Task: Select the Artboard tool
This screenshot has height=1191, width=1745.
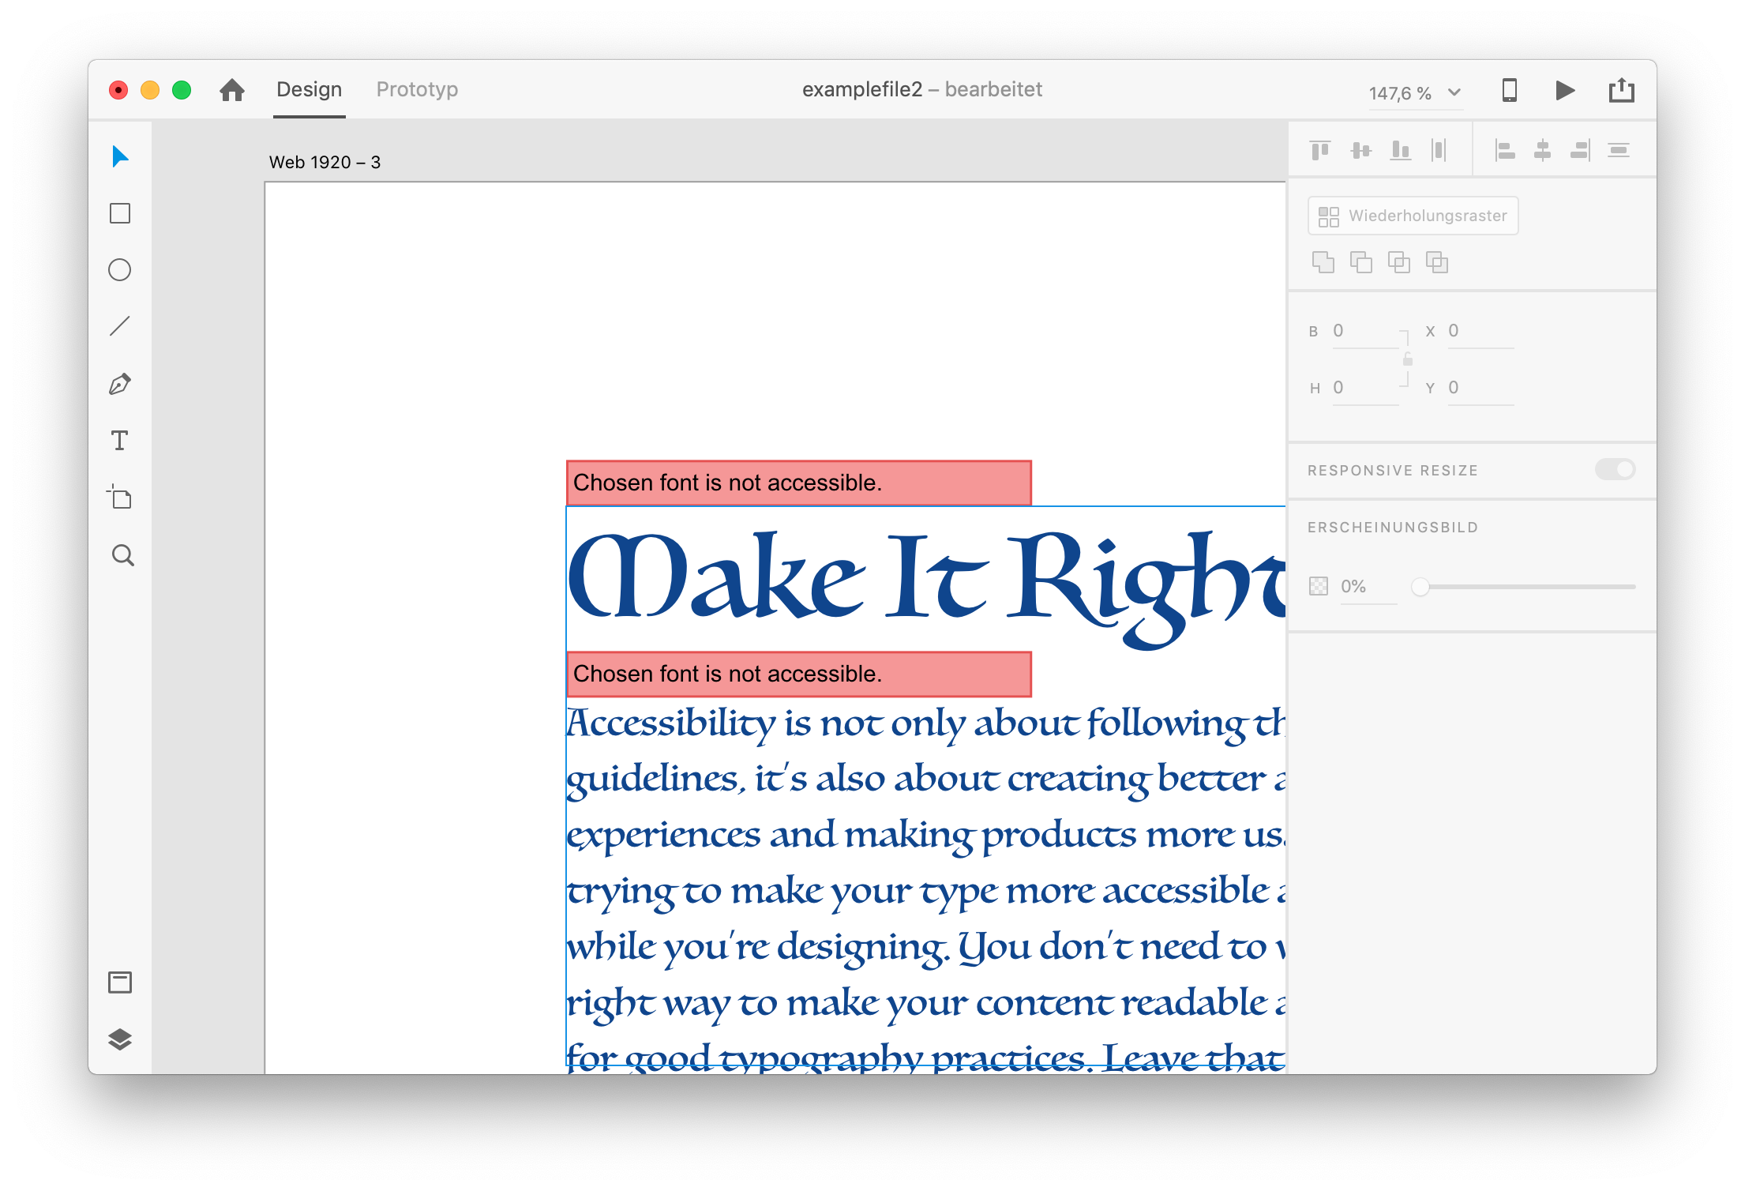Action: 120,498
